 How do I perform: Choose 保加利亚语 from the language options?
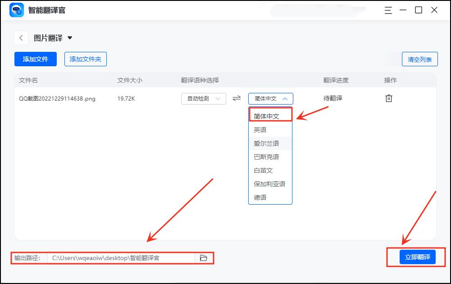click(x=270, y=184)
